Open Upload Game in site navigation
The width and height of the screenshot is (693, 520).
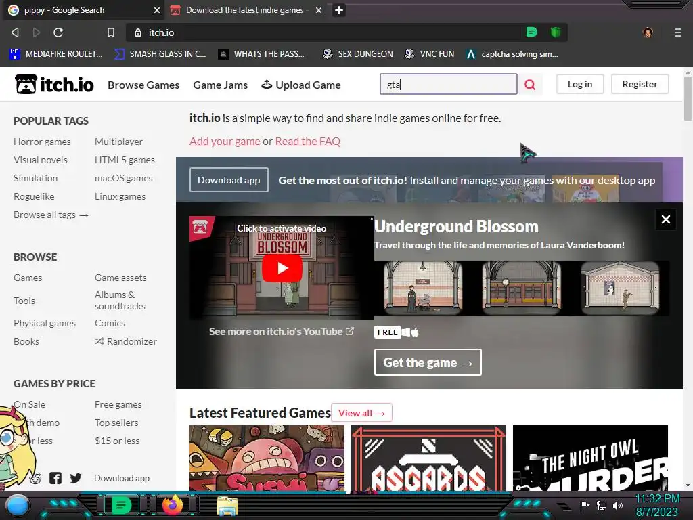[301, 85]
